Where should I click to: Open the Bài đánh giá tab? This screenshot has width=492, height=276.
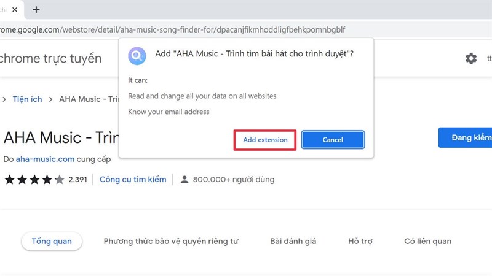293,241
